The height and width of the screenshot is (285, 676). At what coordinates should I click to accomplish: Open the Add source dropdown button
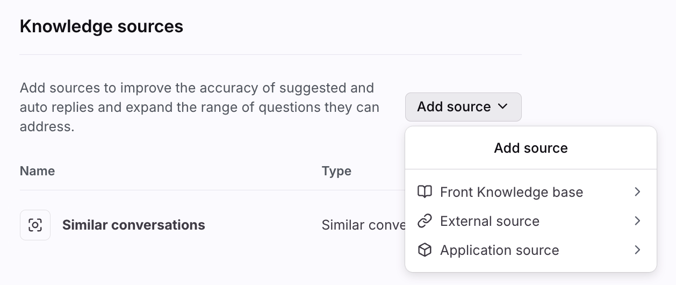tap(463, 107)
